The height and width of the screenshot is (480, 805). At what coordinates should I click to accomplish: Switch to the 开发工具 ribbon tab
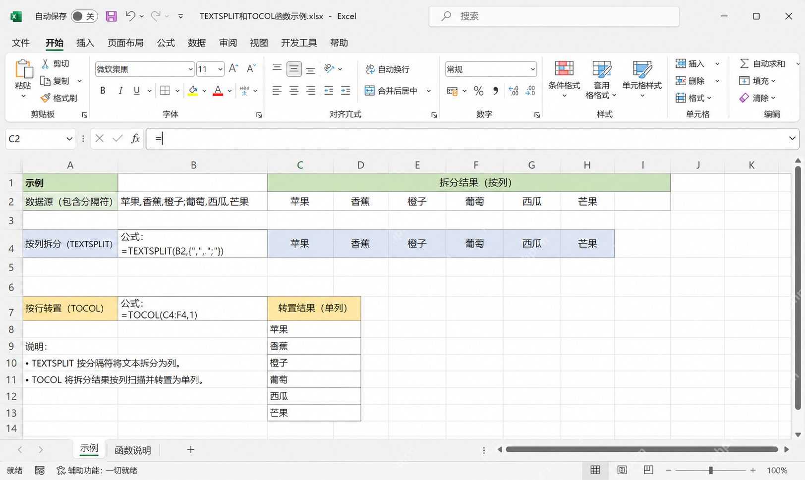299,43
